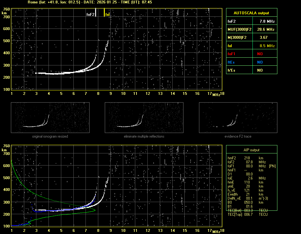Click the 'evidence F2 trace' thumbnail
Viewport: 301px width, 234px height.
tap(238, 117)
